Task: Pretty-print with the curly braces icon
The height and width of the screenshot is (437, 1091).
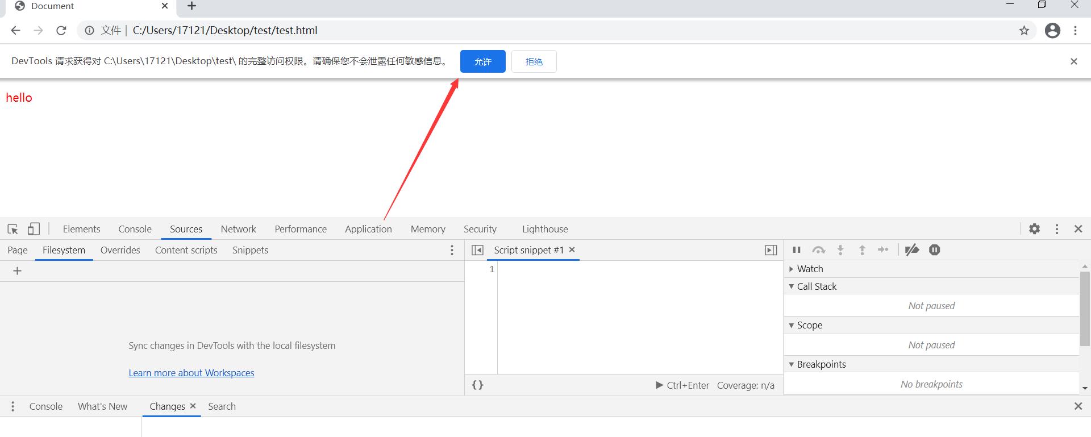Action: pyautogui.click(x=478, y=385)
